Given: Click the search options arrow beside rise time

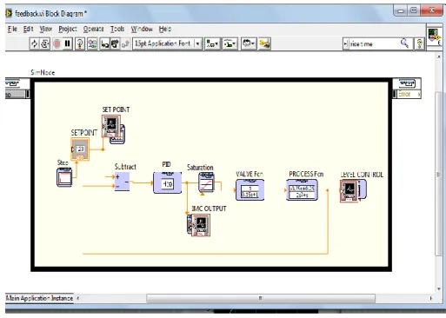Looking at the screenshot, I should point(345,44).
